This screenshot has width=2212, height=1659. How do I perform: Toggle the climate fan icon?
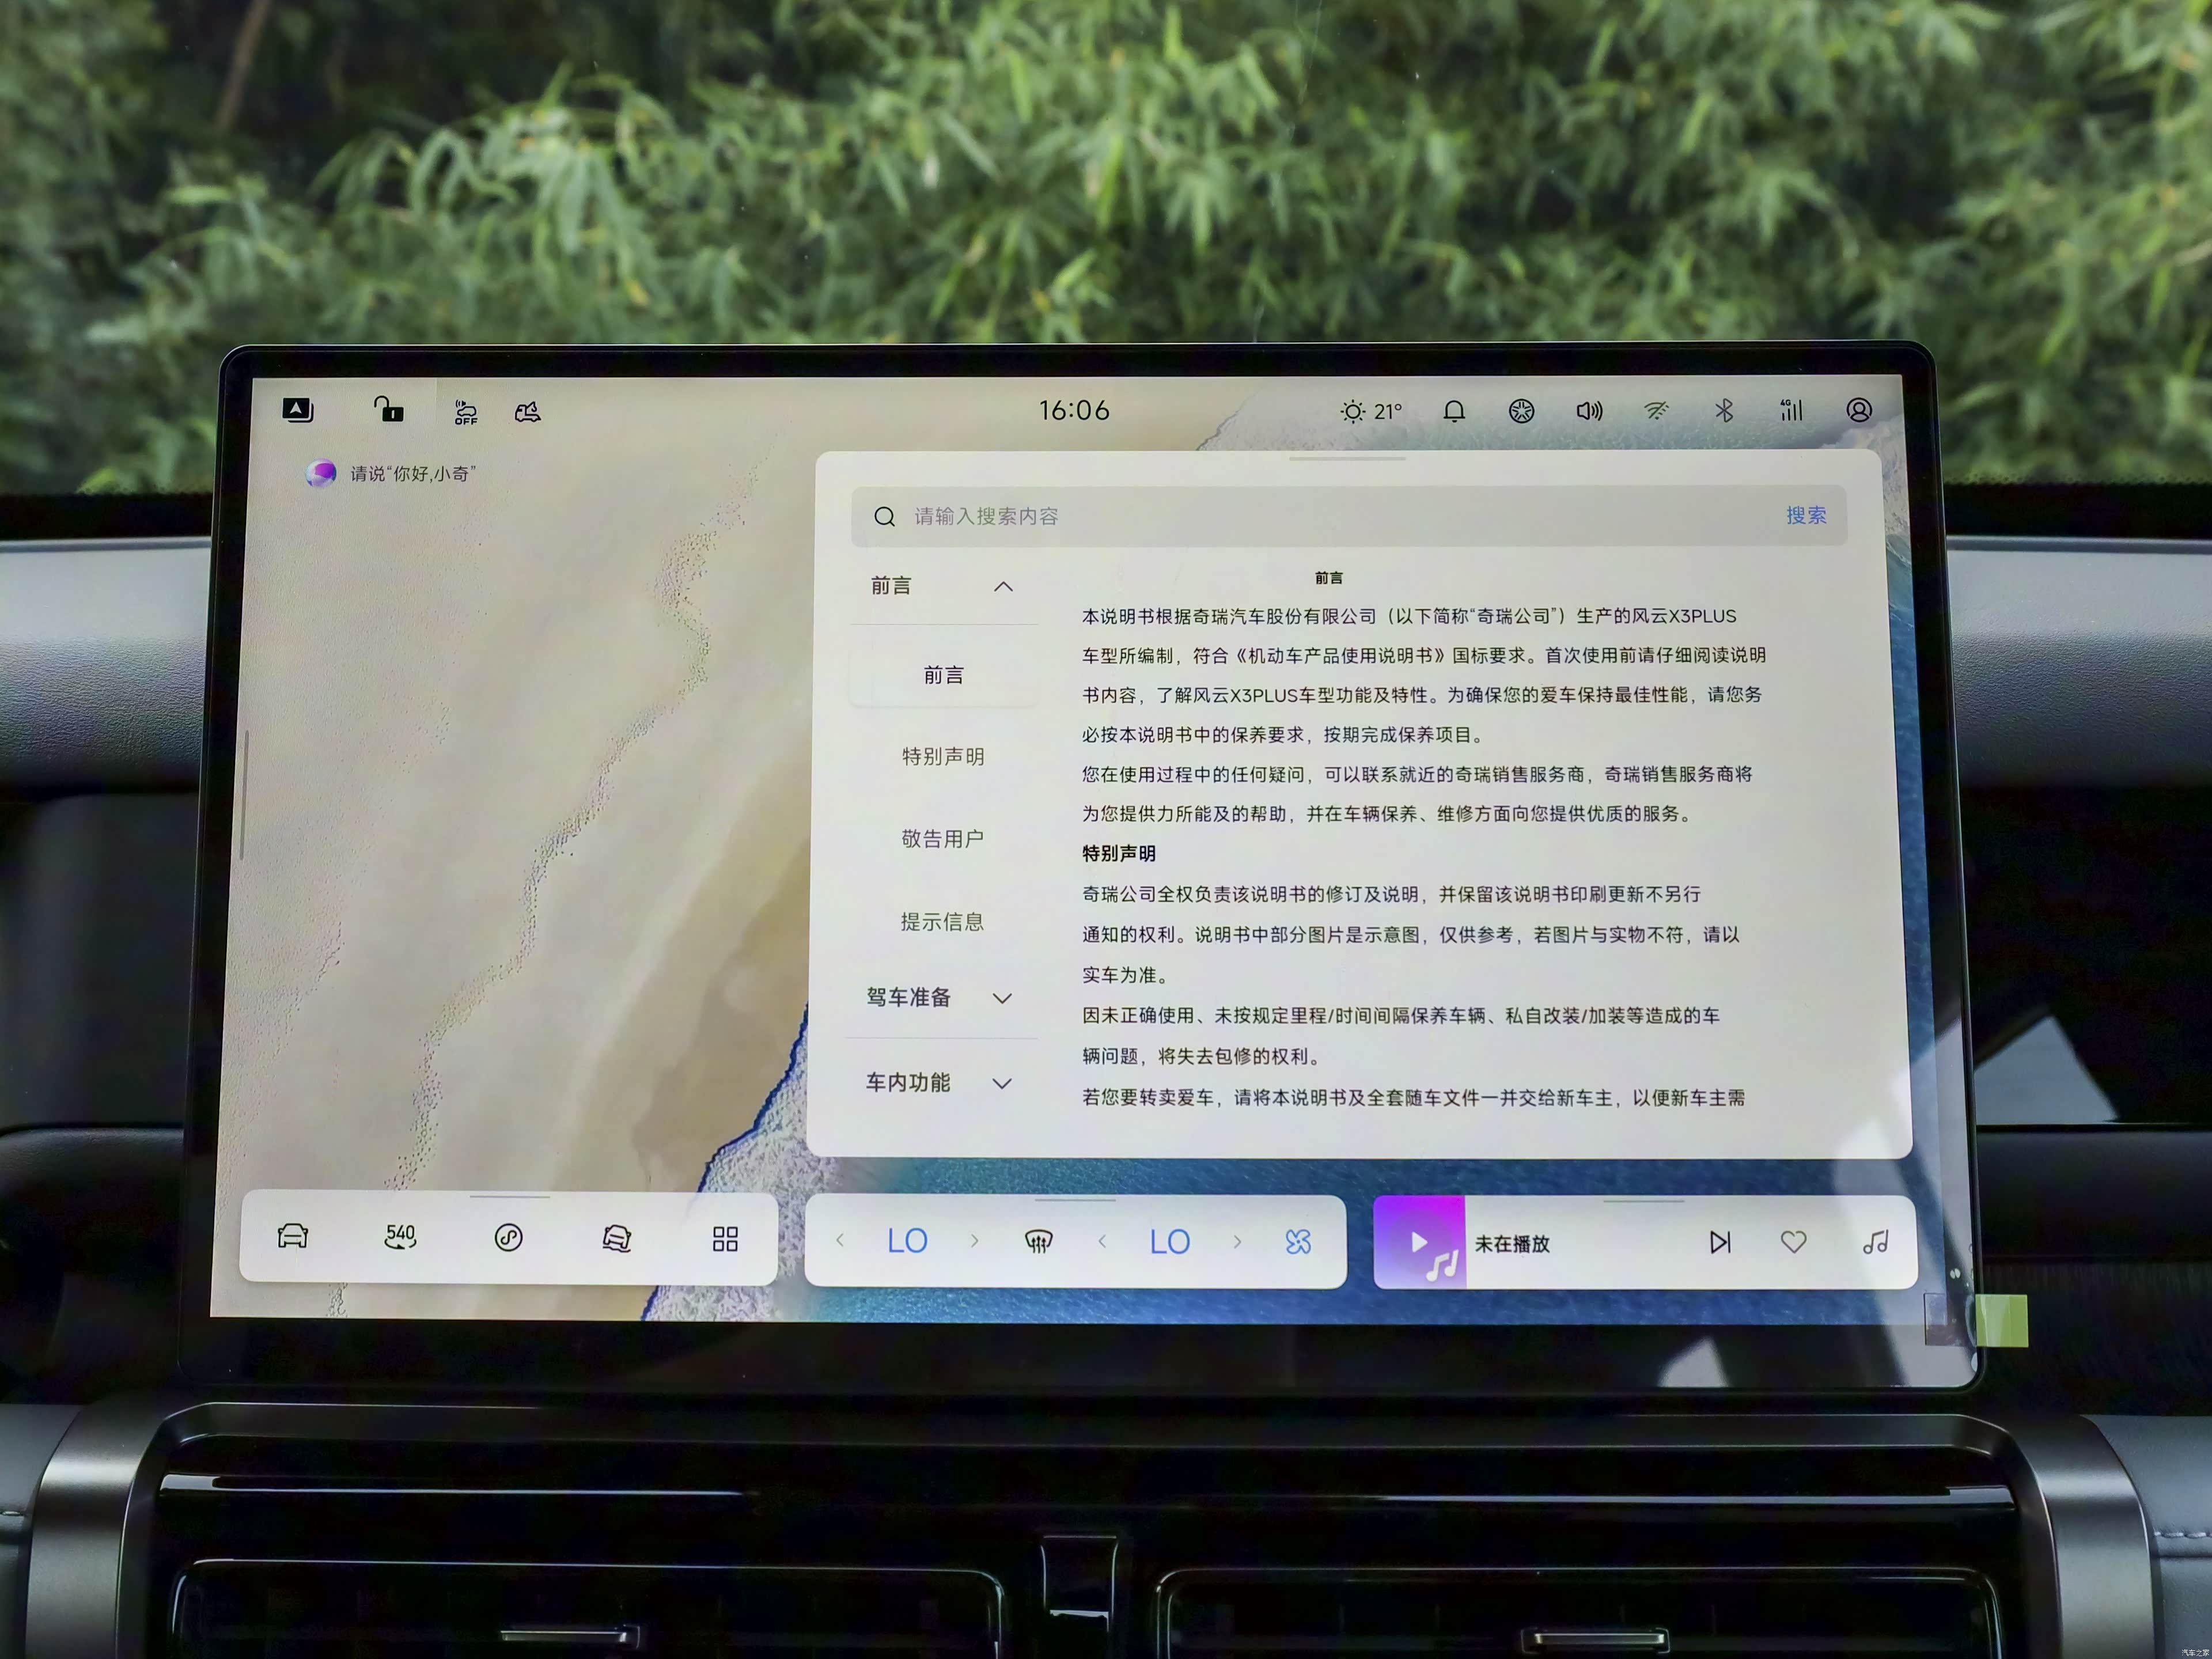(x=1297, y=1242)
